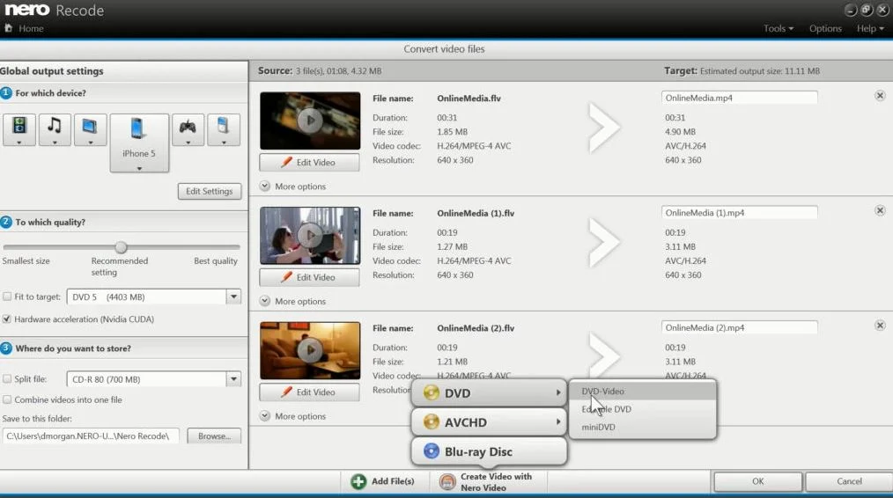
Task: Select the video disc device category icon
Action: coord(19,126)
